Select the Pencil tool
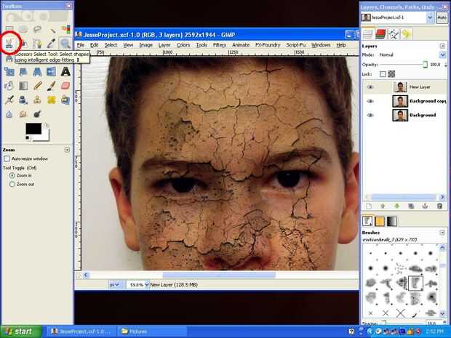The width and height of the screenshot is (451, 338). coord(37,85)
